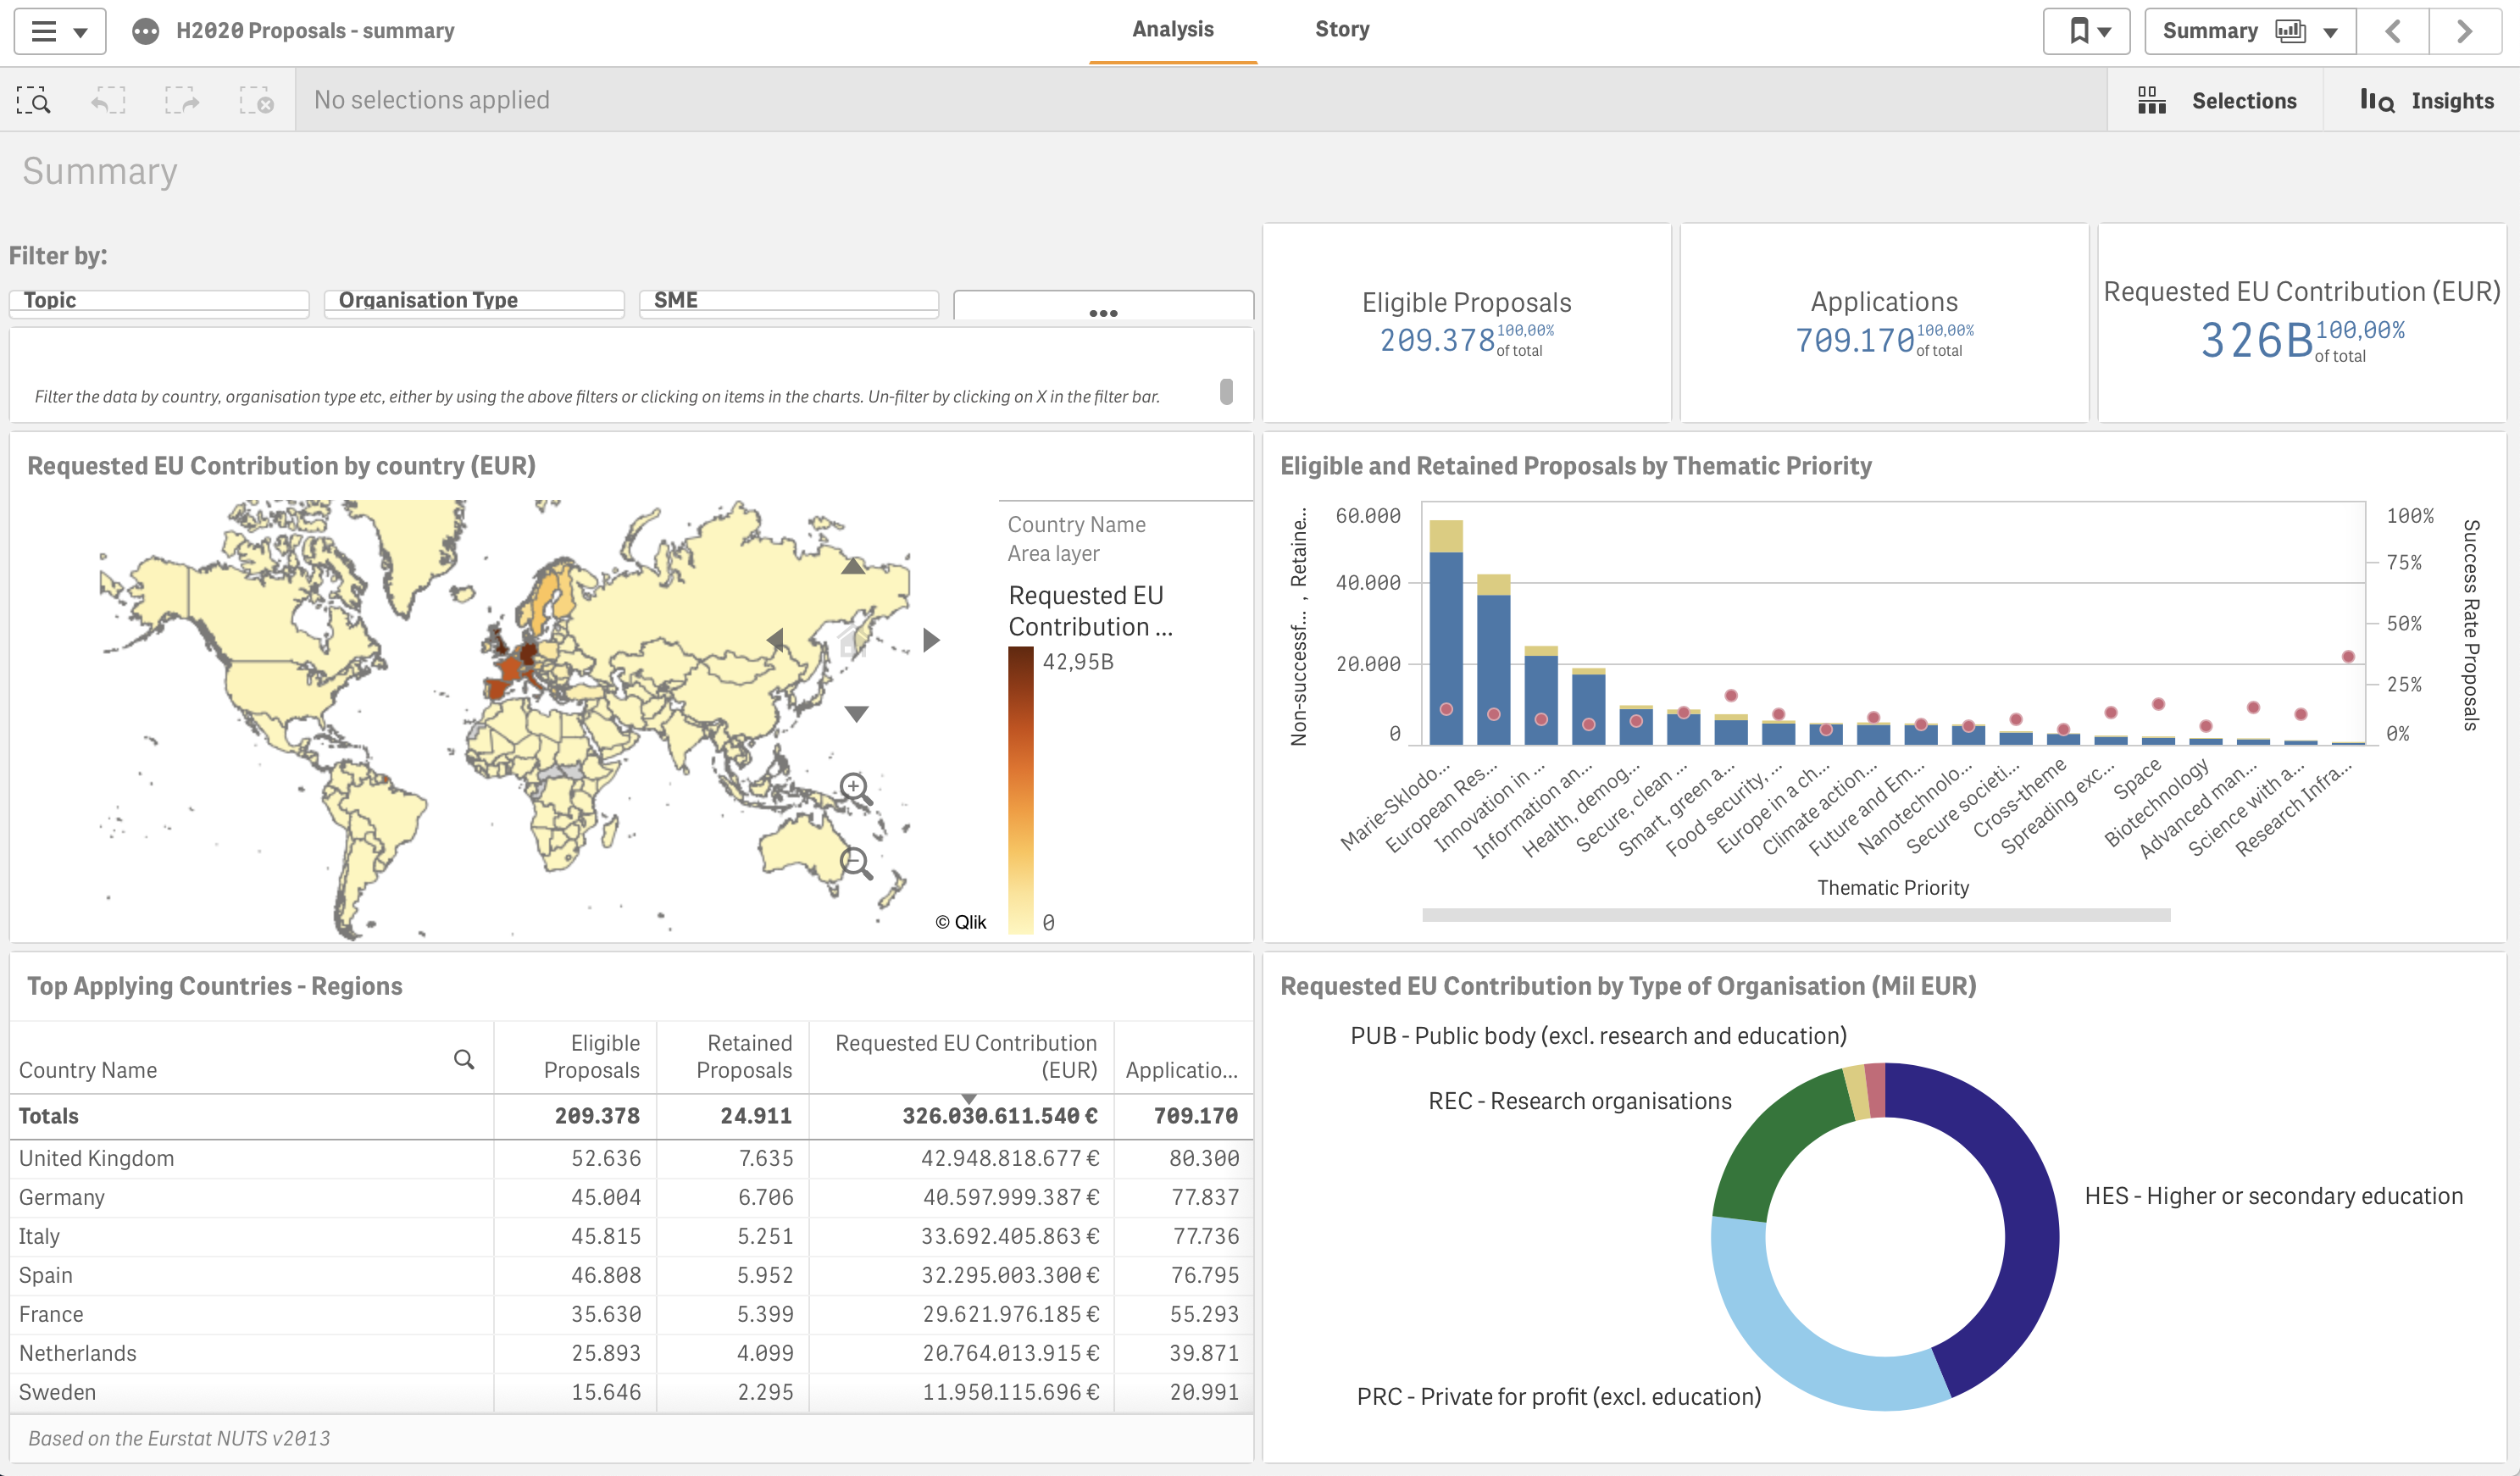Switch to the Story tab

tap(1341, 30)
